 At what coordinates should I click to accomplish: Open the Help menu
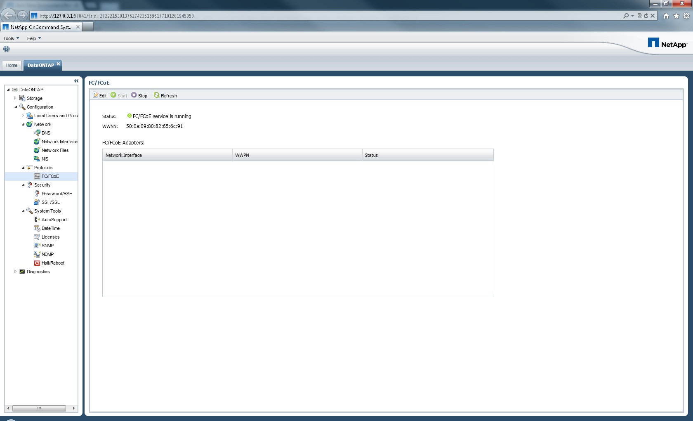[34, 38]
